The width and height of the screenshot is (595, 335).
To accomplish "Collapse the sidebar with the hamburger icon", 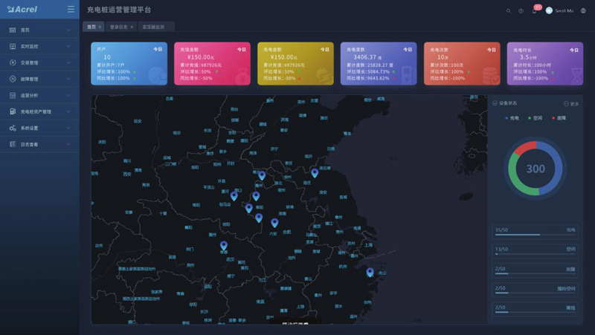I will 70,10.
